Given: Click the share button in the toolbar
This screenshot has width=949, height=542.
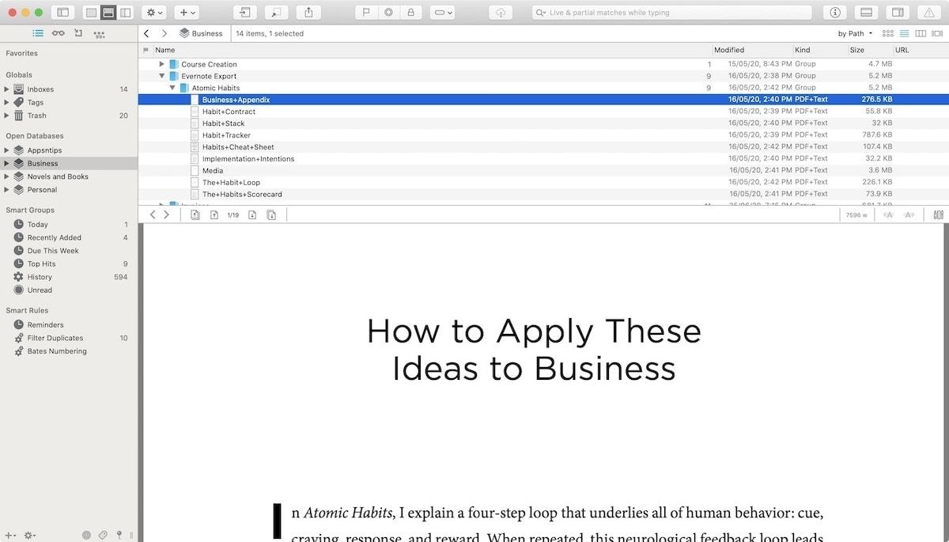Looking at the screenshot, I should [x=309, y=13].
